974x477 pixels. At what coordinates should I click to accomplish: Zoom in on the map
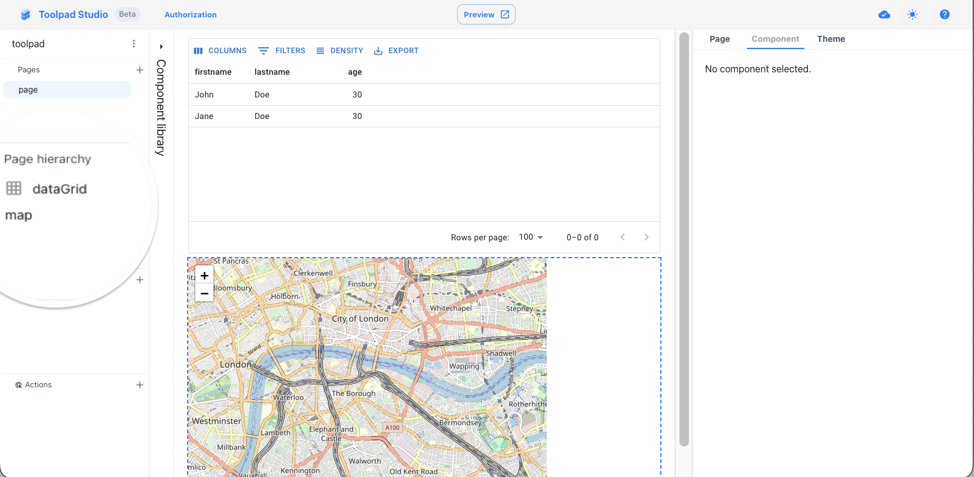coord(204,276)
